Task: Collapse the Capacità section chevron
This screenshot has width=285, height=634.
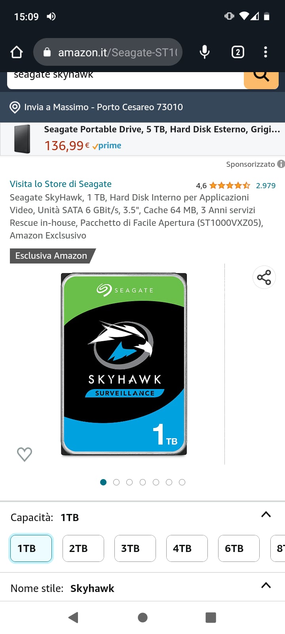Action: (266, 515)
